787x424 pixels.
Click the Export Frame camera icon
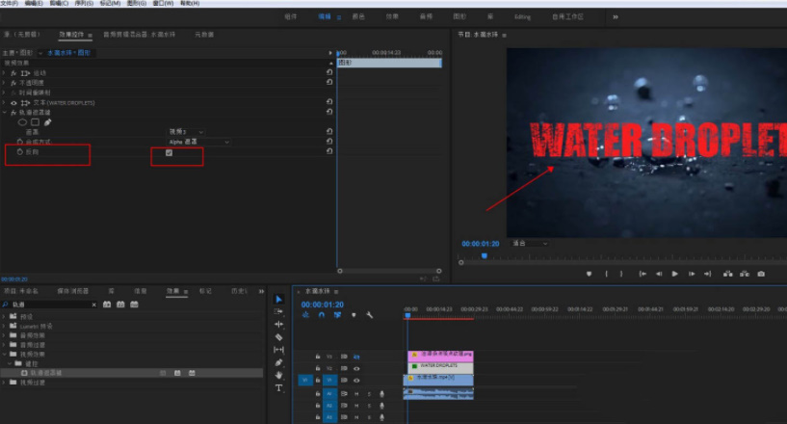tap(761, 274)
